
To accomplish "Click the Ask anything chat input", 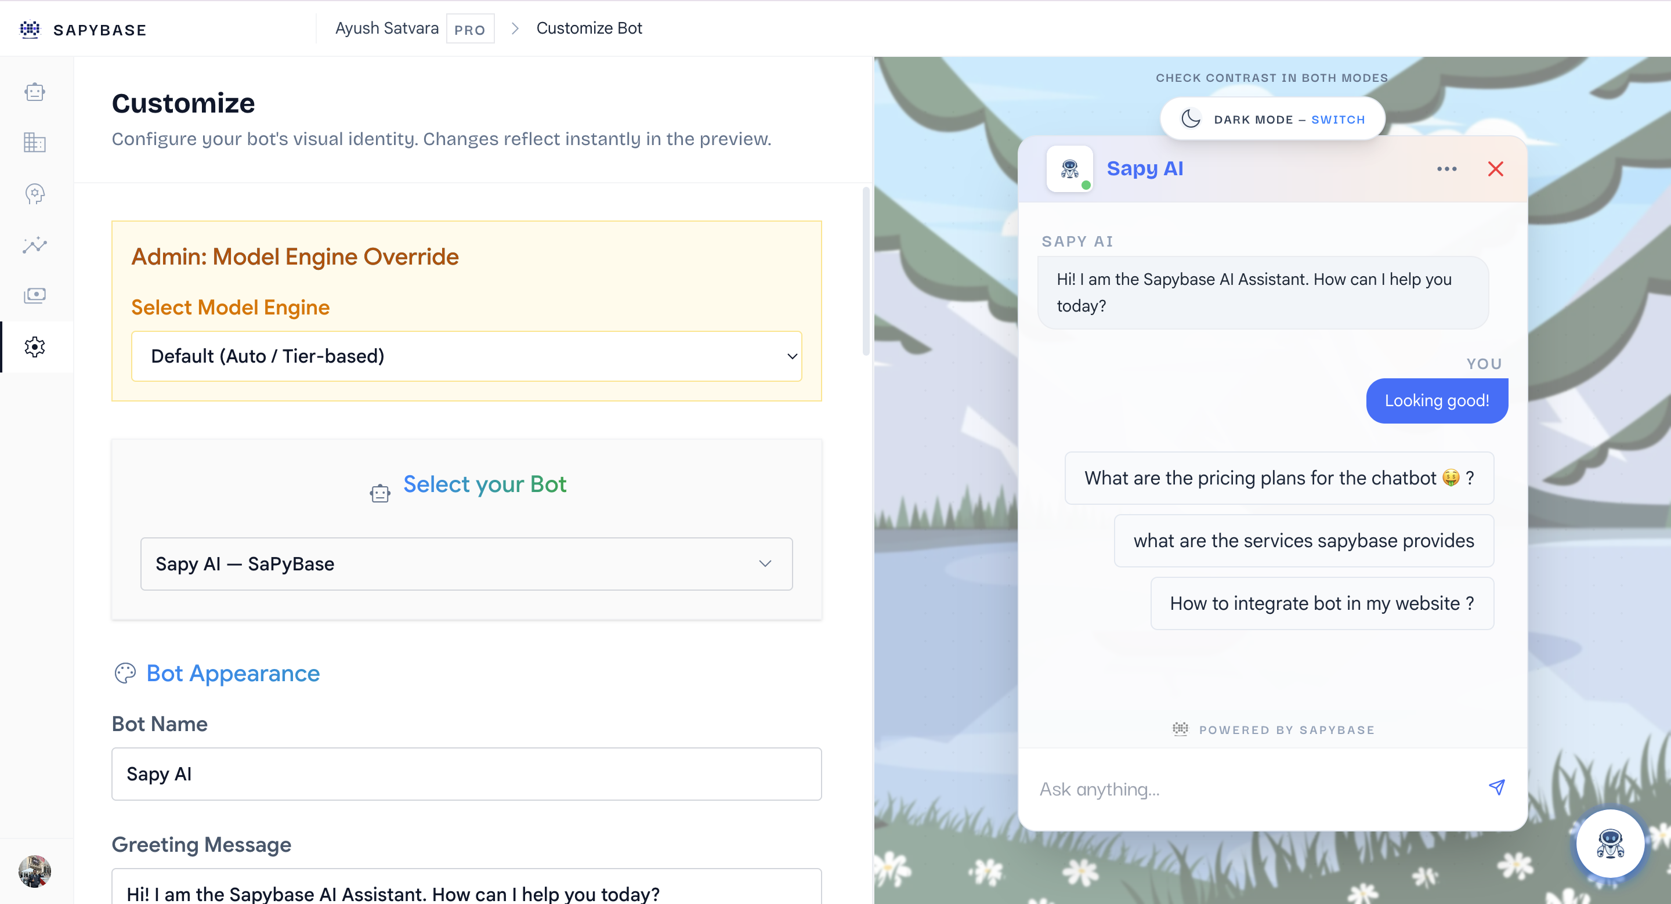I will click(1255, 789).
